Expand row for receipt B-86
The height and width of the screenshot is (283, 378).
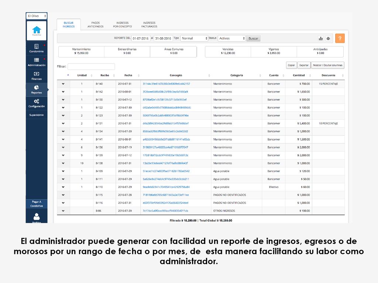(x=63, y=211)
